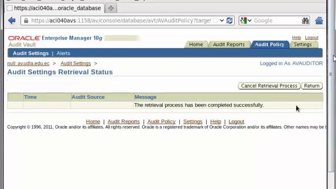Click the Oracle Enterprise Manager logo

tap(55, 38)
